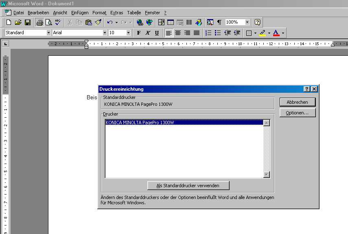Activate the Format Painter brush icon
348x234 pixels.
coord(98,22)
